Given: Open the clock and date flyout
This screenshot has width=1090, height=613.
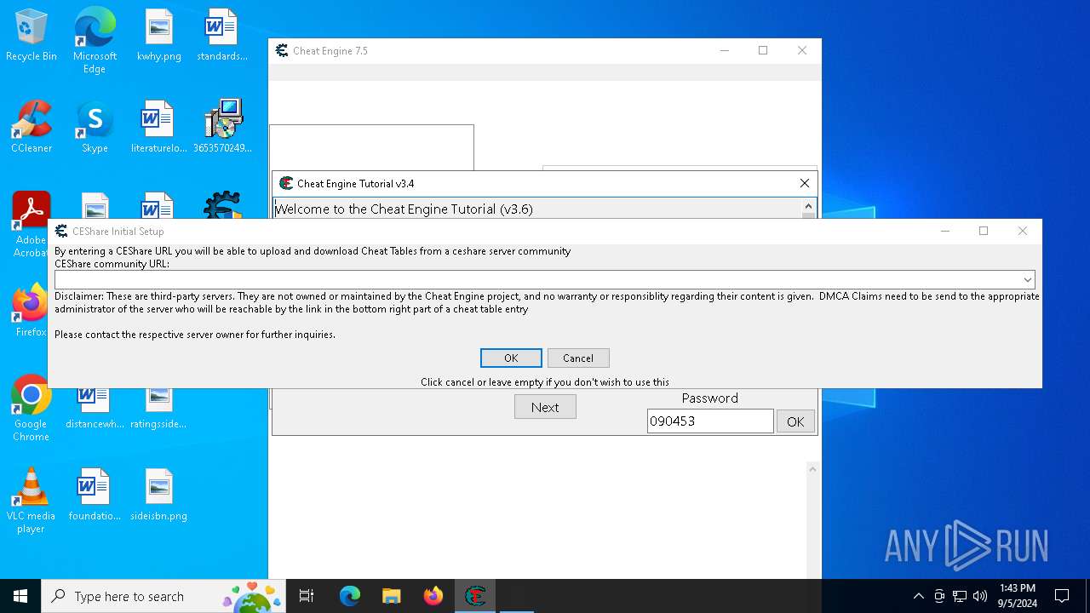Looking at the screenshot, I should pyautogui.click(x=1018, y=596).
